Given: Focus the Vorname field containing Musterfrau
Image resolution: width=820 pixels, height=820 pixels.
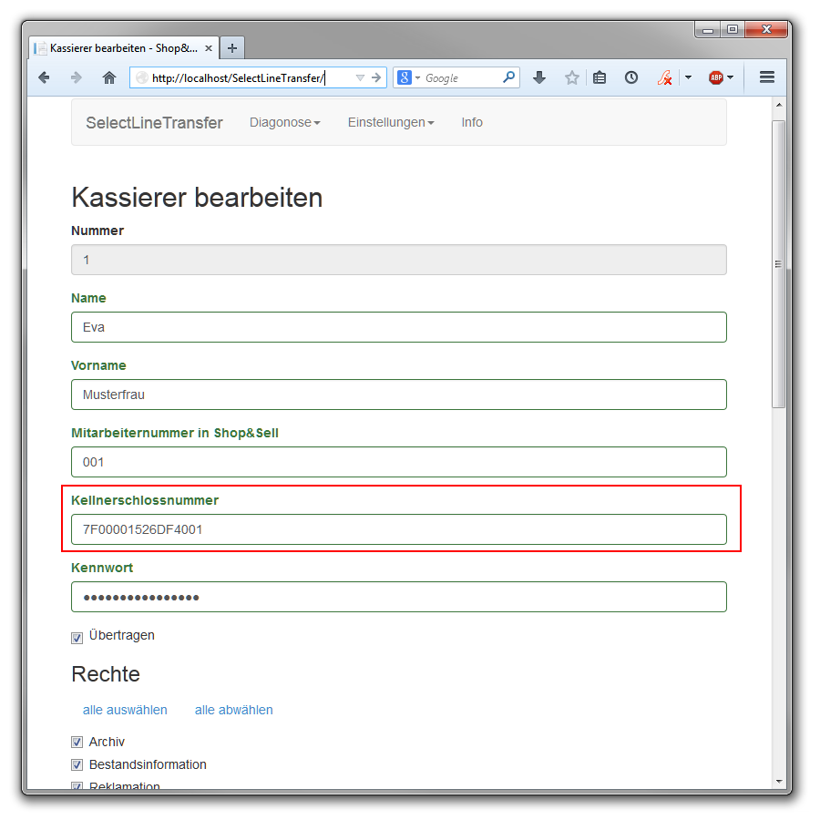Looking at the screenshot, I should tap(399, 395).
